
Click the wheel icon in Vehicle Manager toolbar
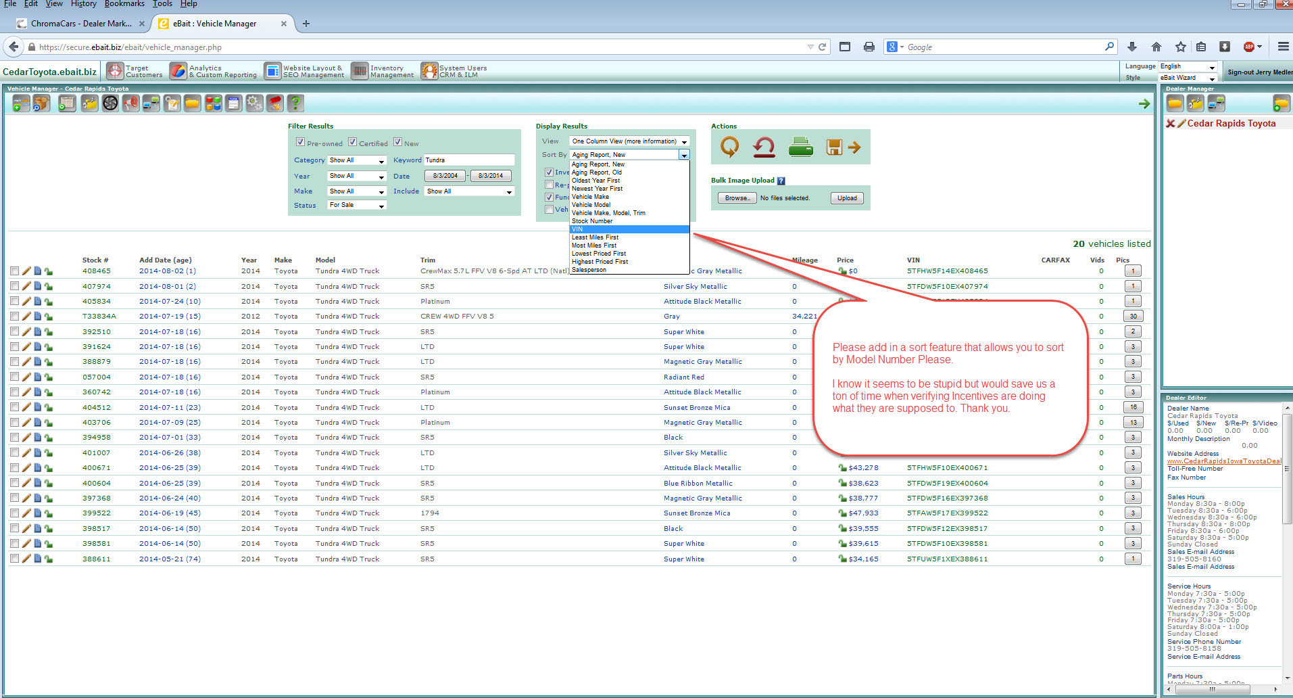tap(110, 103)
